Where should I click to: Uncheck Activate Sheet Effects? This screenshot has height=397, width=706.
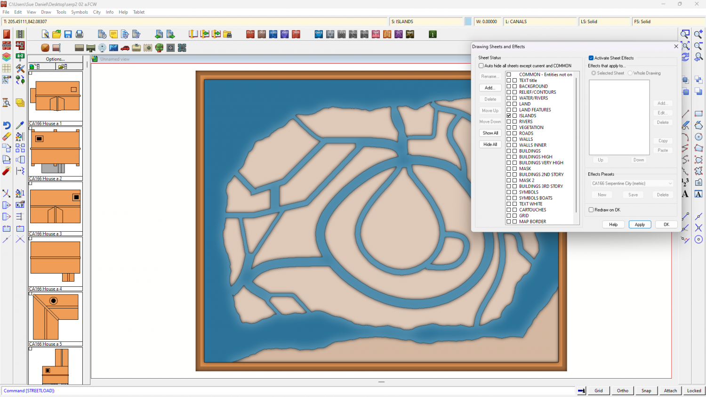(x=591, y=58)
